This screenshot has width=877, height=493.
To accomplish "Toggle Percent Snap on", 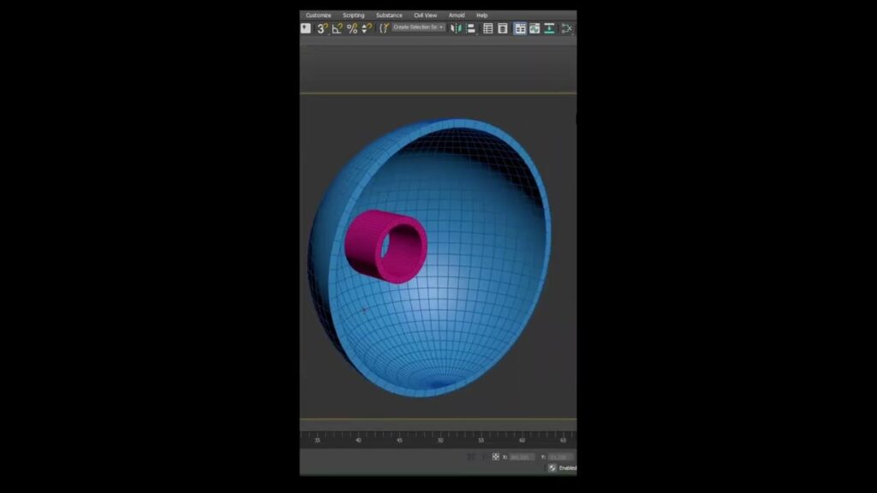I will [x=352, y=28].
